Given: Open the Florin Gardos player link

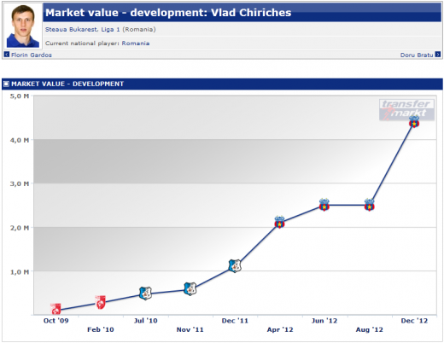Looking at the screenshot, I should click(x=32, y=55).
